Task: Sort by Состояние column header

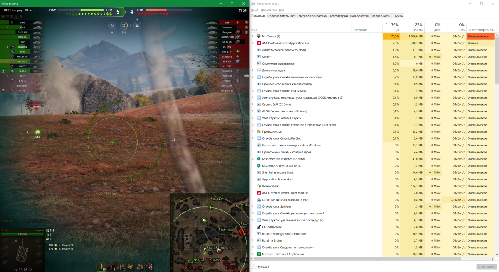Action: tap(366, 27)
